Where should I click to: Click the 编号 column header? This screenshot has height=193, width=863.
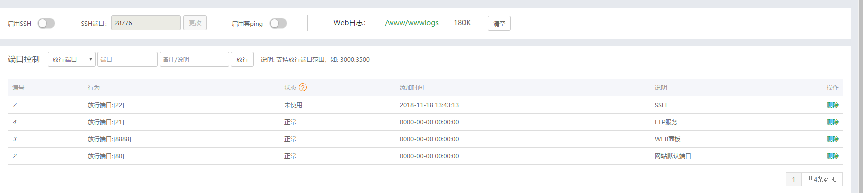pyautogui.click(x=18, y=87)
